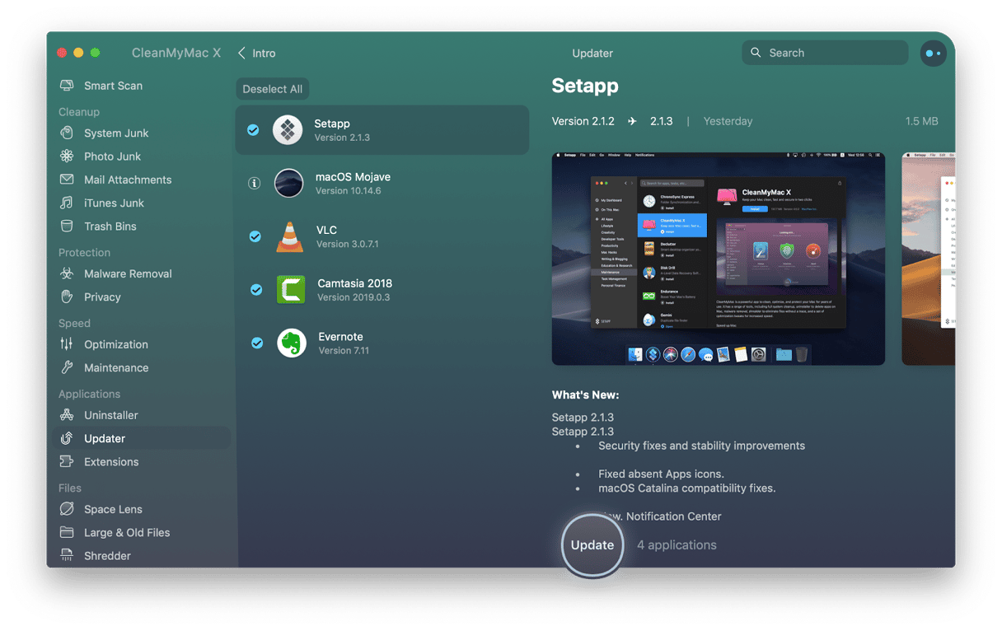Open the Extensions sidebar item
1002x626 pixels.
coord(110,462)
